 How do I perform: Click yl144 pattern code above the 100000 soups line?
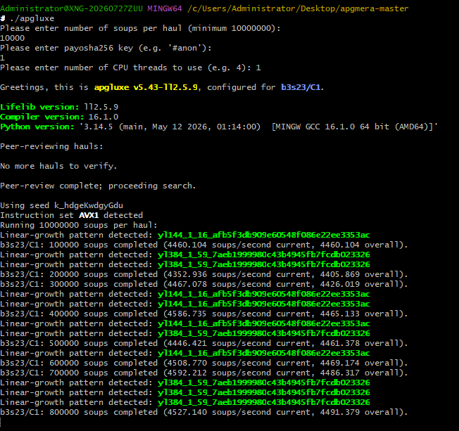[x=263, y=235]
